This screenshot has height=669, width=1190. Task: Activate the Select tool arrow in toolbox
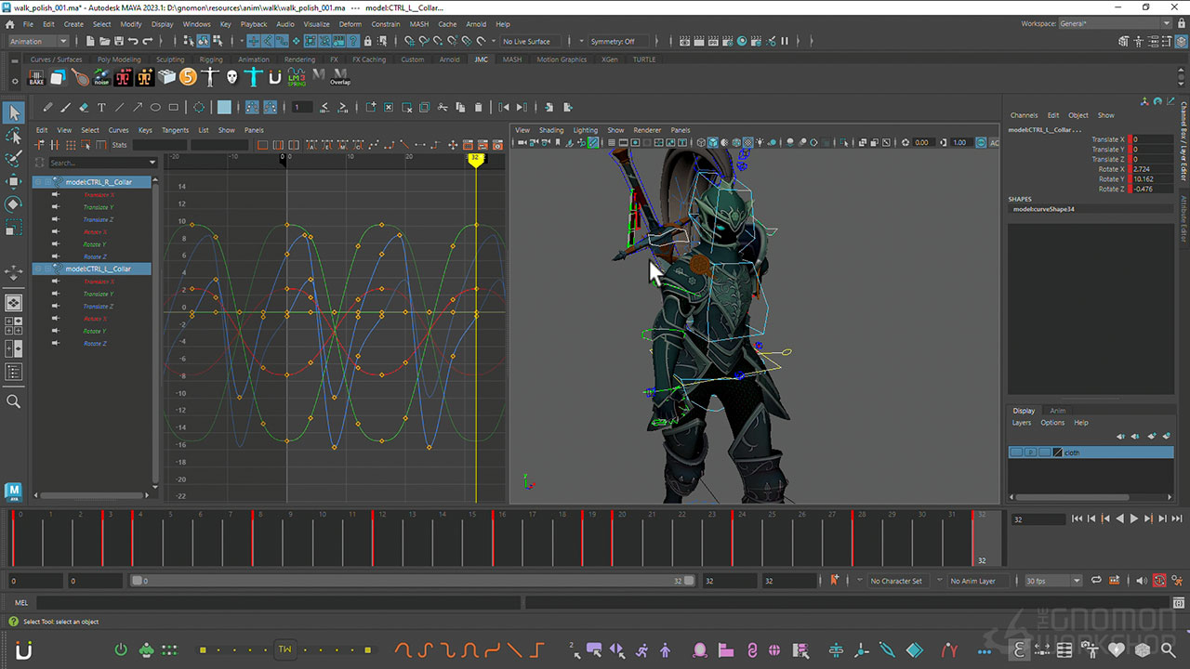click(x=14, y=113)
